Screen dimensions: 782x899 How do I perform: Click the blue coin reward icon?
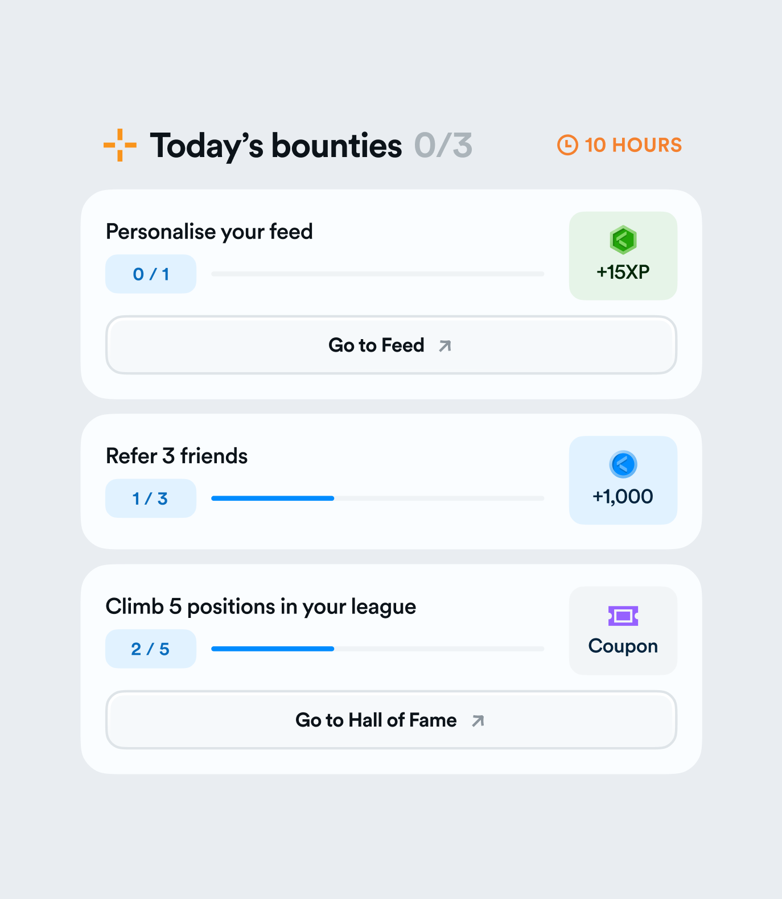point(623,464)
